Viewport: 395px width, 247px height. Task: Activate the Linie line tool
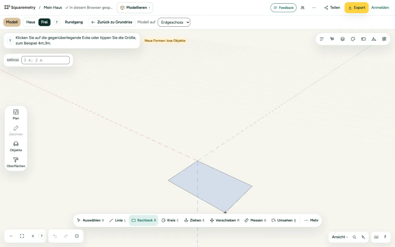tap(118, 220)
